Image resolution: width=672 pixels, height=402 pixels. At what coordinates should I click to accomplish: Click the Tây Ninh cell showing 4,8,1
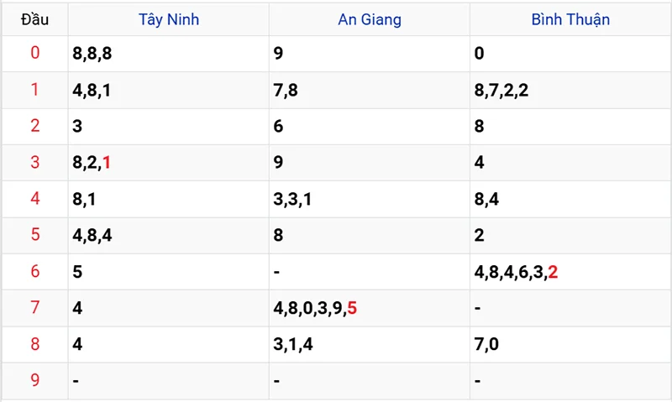click(92, 91)
